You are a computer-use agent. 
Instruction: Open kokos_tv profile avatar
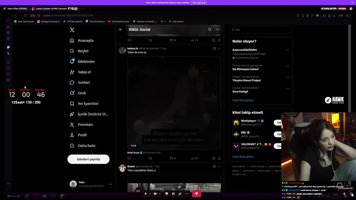pos(122,50)
